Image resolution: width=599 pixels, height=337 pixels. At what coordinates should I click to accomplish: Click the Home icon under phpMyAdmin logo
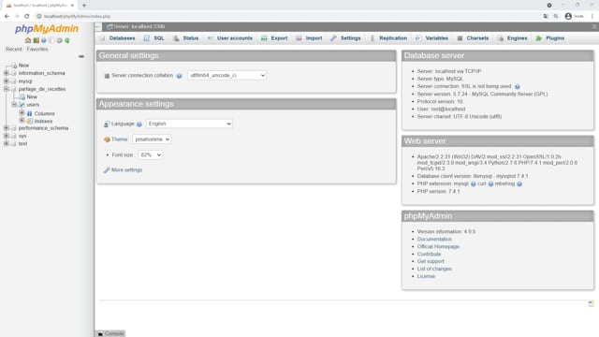[28, 40]
